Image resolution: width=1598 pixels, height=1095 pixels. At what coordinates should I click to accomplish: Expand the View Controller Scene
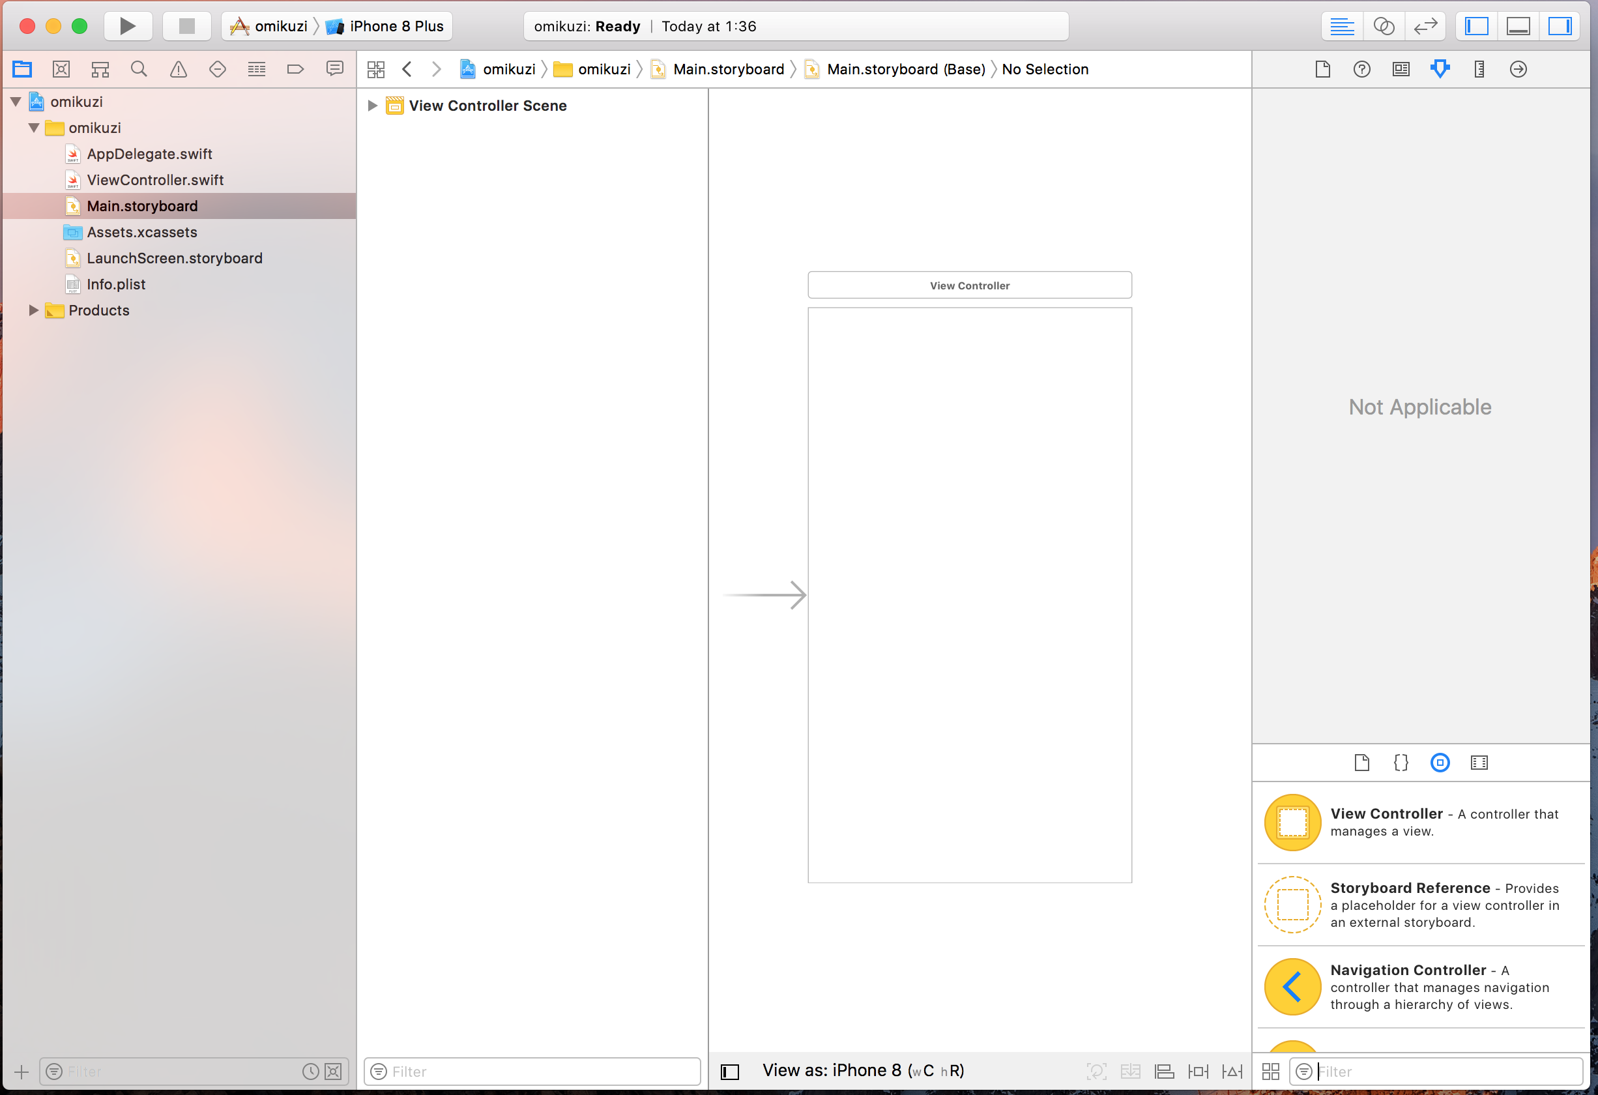click(372, 105)
